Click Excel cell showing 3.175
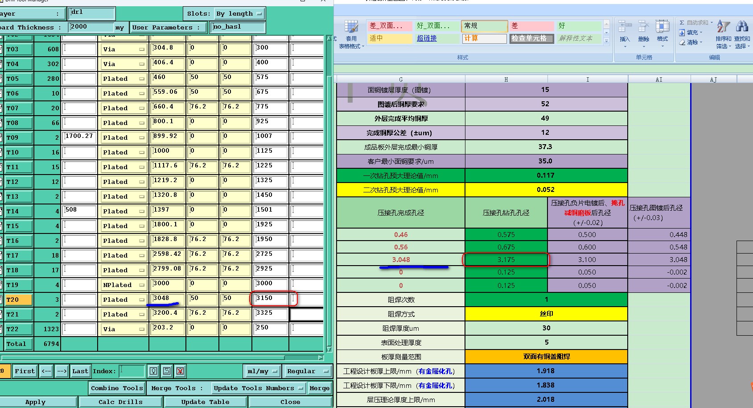The image size is (753, 408). tap(506, 259)
